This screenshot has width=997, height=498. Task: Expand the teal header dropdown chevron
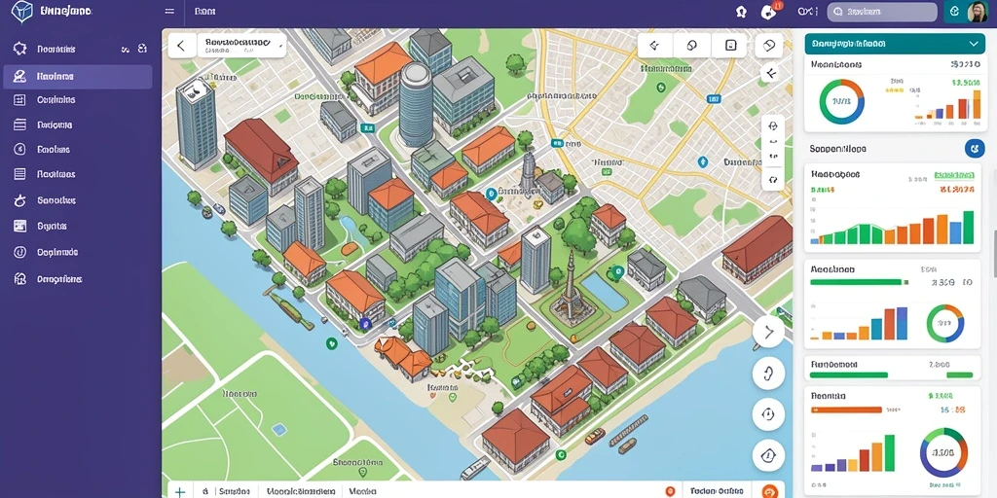(974, 44)
